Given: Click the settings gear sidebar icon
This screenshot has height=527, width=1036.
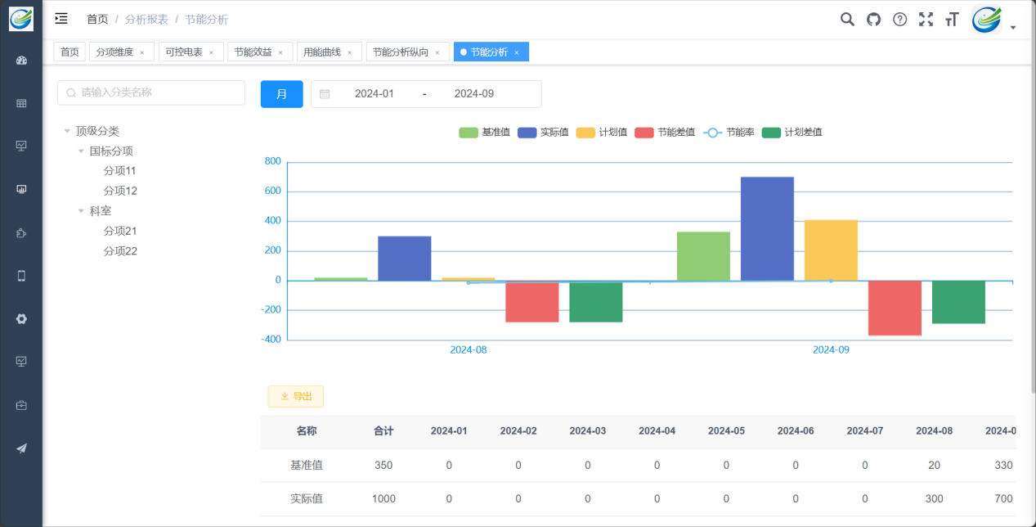Looking at the screenshot, I should click(21, 319).
